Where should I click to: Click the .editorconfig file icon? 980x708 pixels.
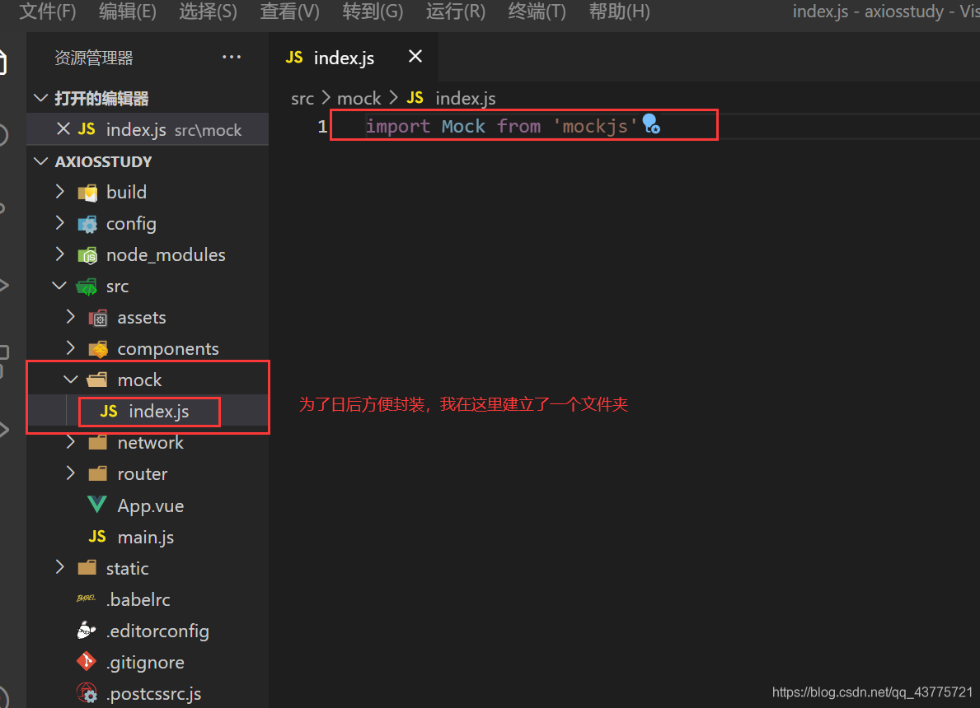pos(87,631)
